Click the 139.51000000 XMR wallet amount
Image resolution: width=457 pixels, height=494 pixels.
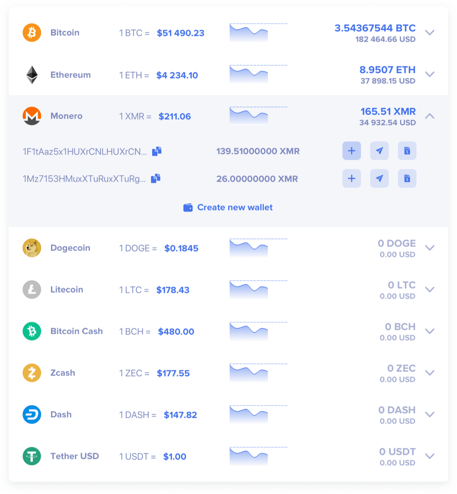pyautogui.click(x=258, y=151)
